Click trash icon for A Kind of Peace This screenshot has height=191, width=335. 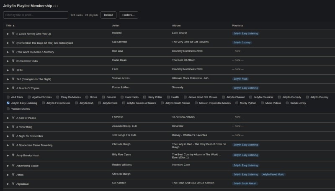click(13, 118)
